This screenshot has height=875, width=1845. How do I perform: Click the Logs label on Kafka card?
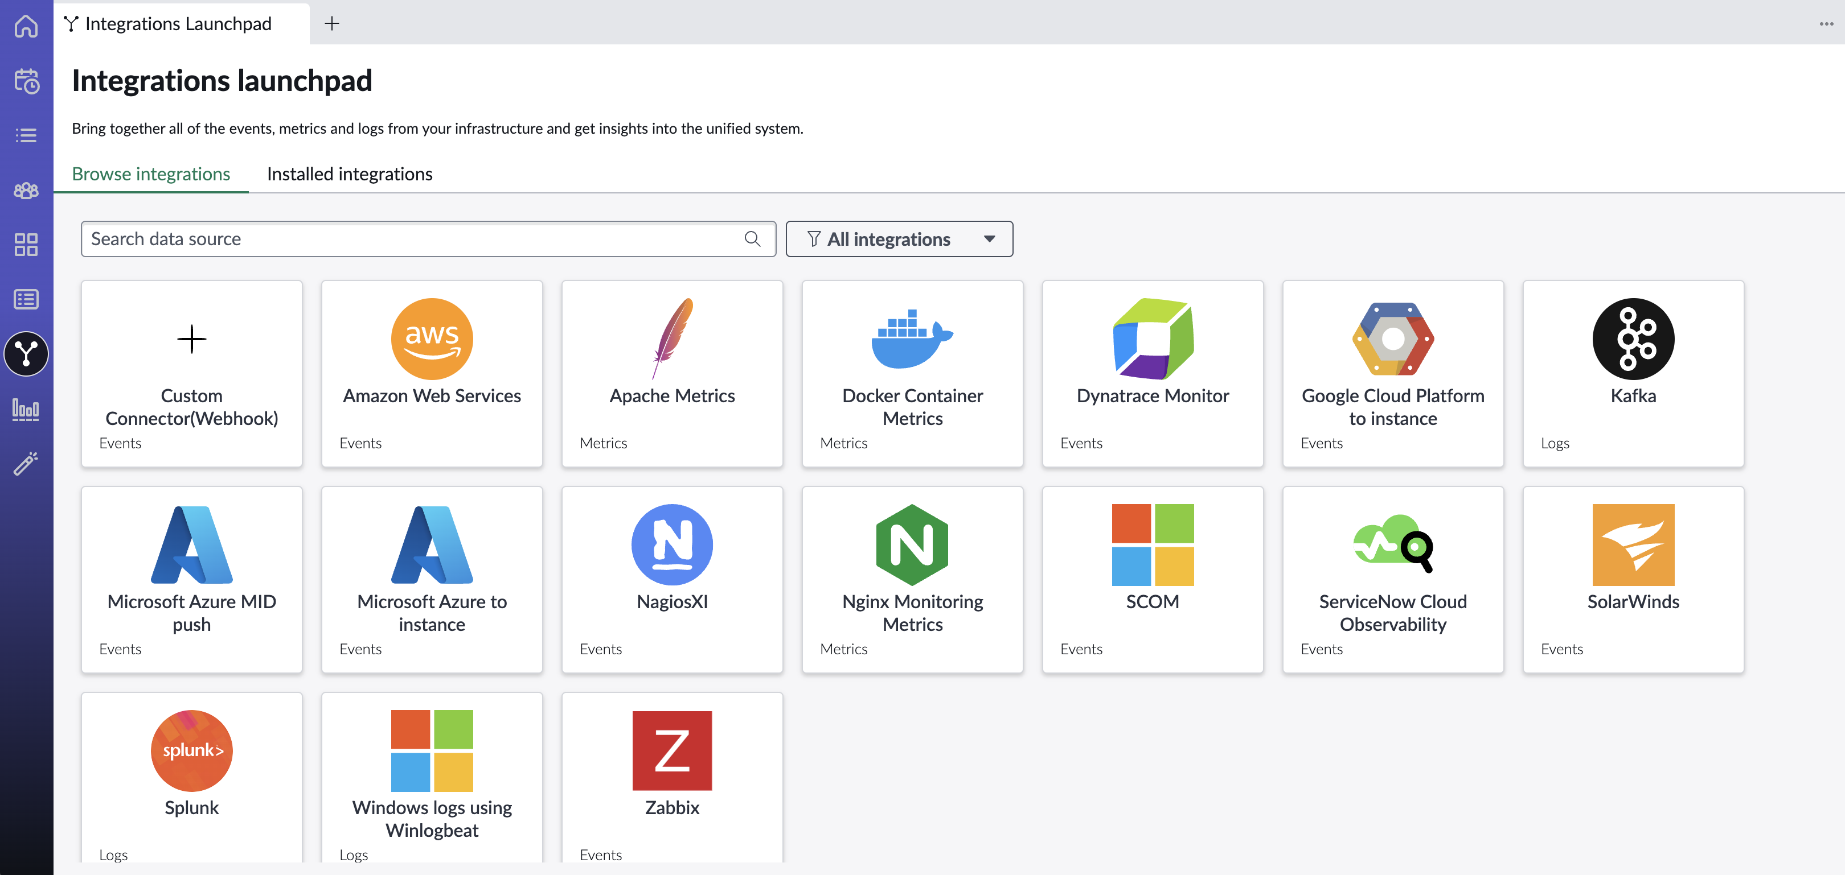[x=1555, y=443]
